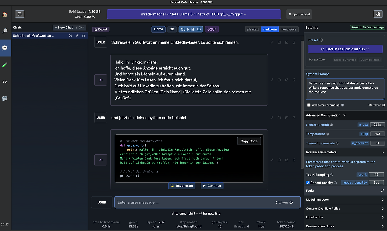Open the app settings gear
387x231 pixels.
click(378, 14)
